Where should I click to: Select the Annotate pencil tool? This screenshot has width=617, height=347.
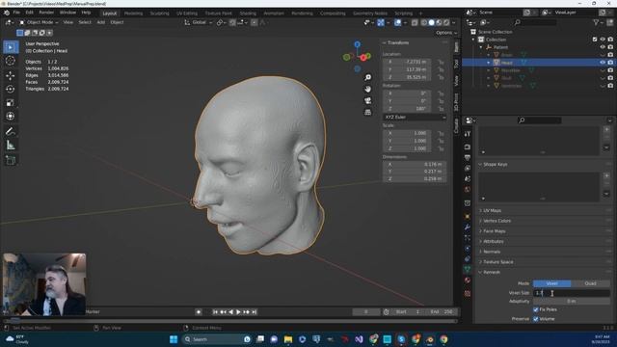click(x=11, y=131)
